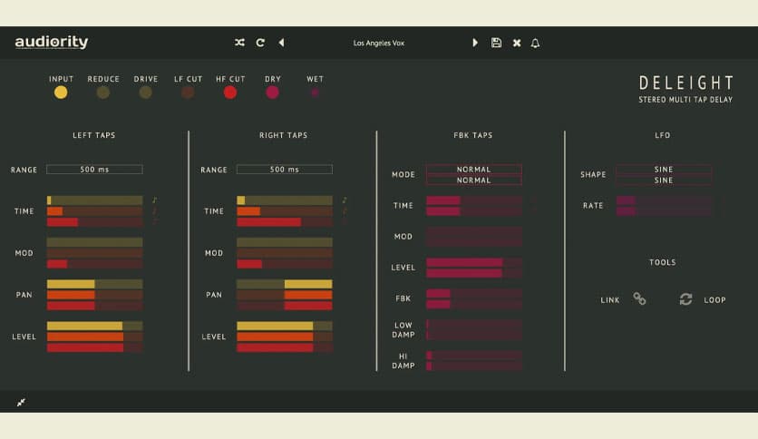Open top FBK MODE NORMAL selector
The image size is (758, 439).
[473, 170]
